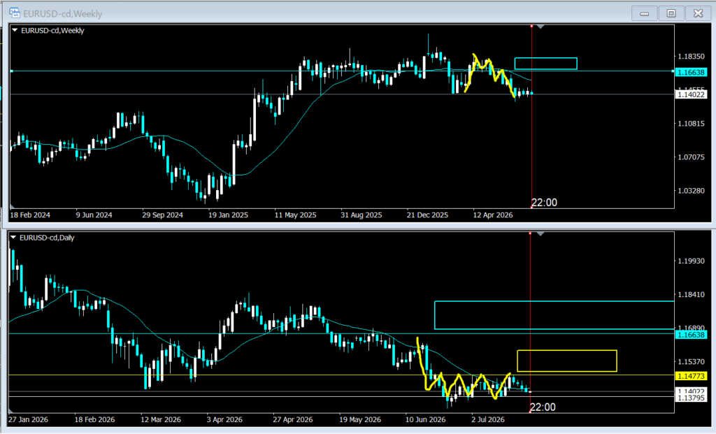The height and width of the screenshot is (434, 716).
Task: Click the 1.18350 price scale value
Action: (691, 57)
